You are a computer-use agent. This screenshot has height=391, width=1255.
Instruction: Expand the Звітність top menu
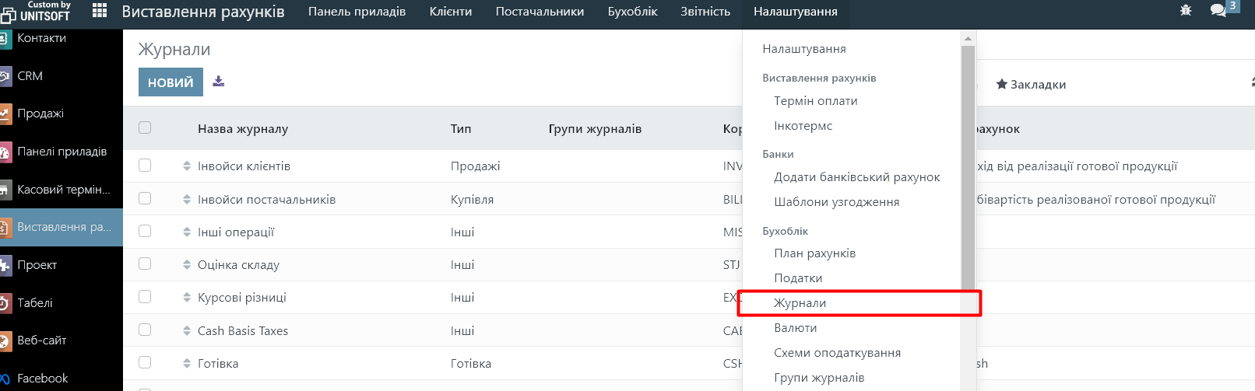pyautogui.click(x=705, y=12)
